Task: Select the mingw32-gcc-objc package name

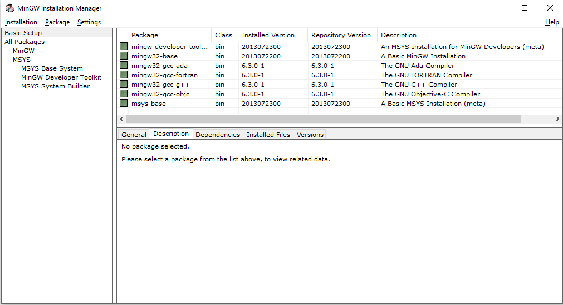Action: pos(160,94)
